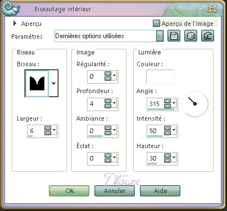Click into the Profondeur value field
227x211 pixels.
click(96, 104)
